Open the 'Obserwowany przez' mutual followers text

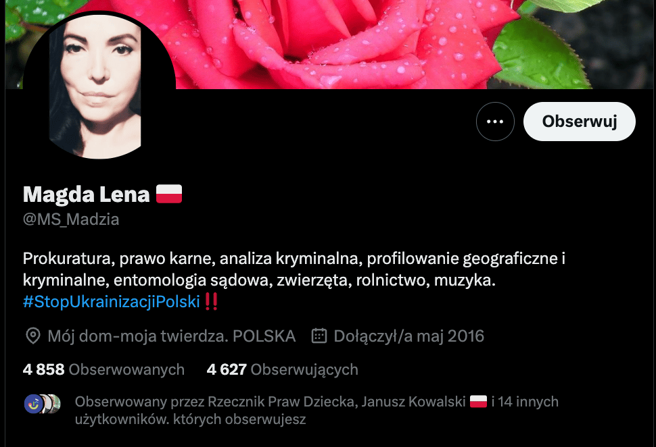pyautogui.click(x=317, y=411)
